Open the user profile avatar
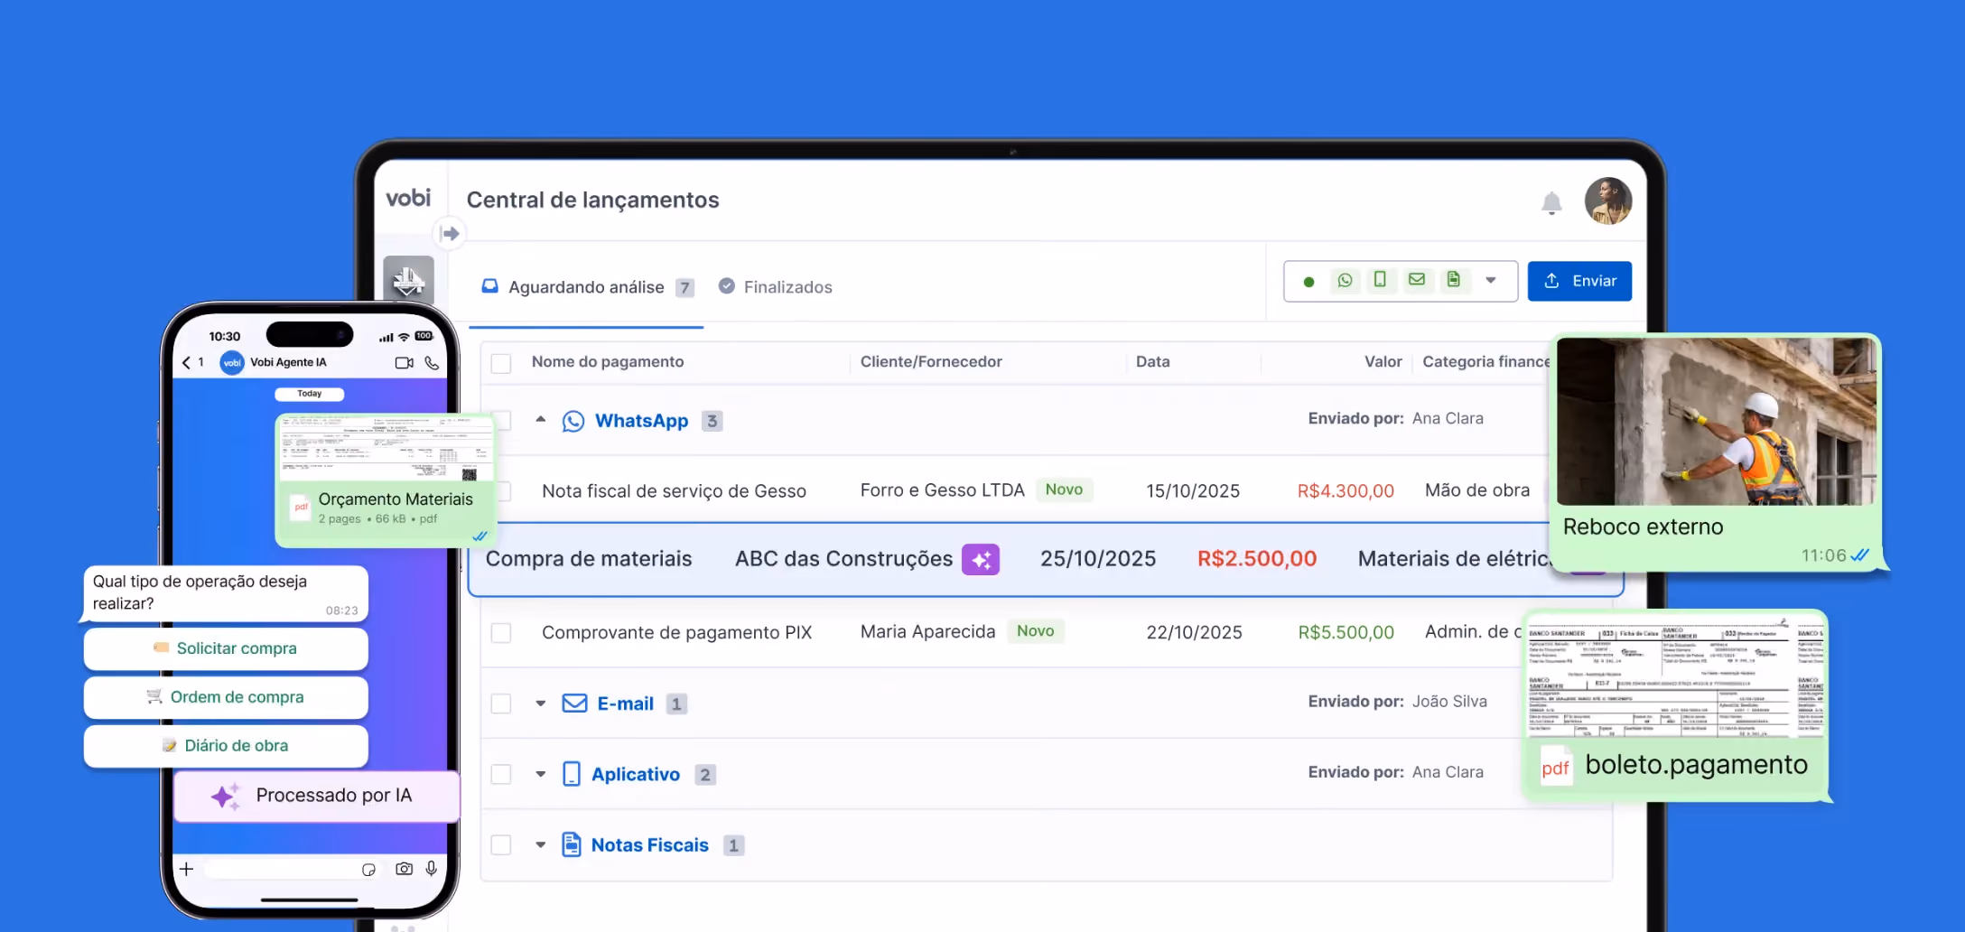This screenshot has width=1965, height=932. pos(1608,200)
